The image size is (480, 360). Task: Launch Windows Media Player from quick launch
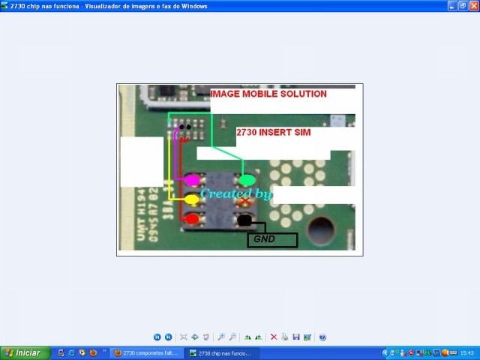82,353
